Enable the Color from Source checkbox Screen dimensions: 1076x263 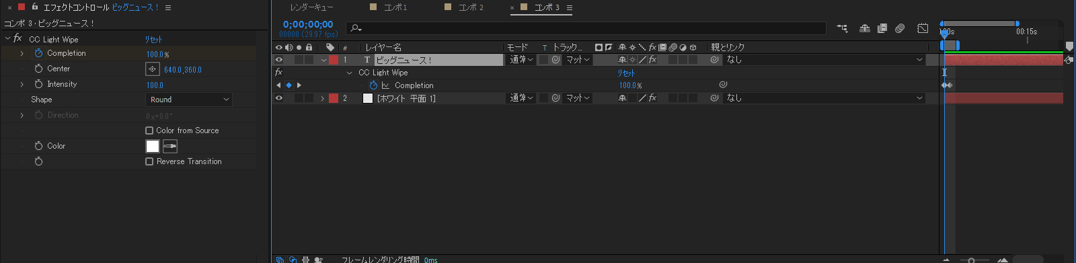click(149, 130)
